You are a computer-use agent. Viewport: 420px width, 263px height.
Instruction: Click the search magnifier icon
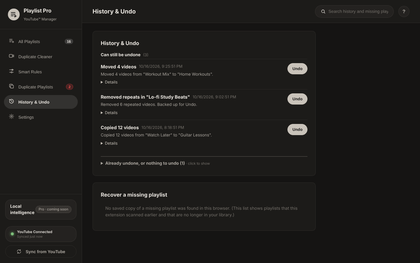click(323, 12)
